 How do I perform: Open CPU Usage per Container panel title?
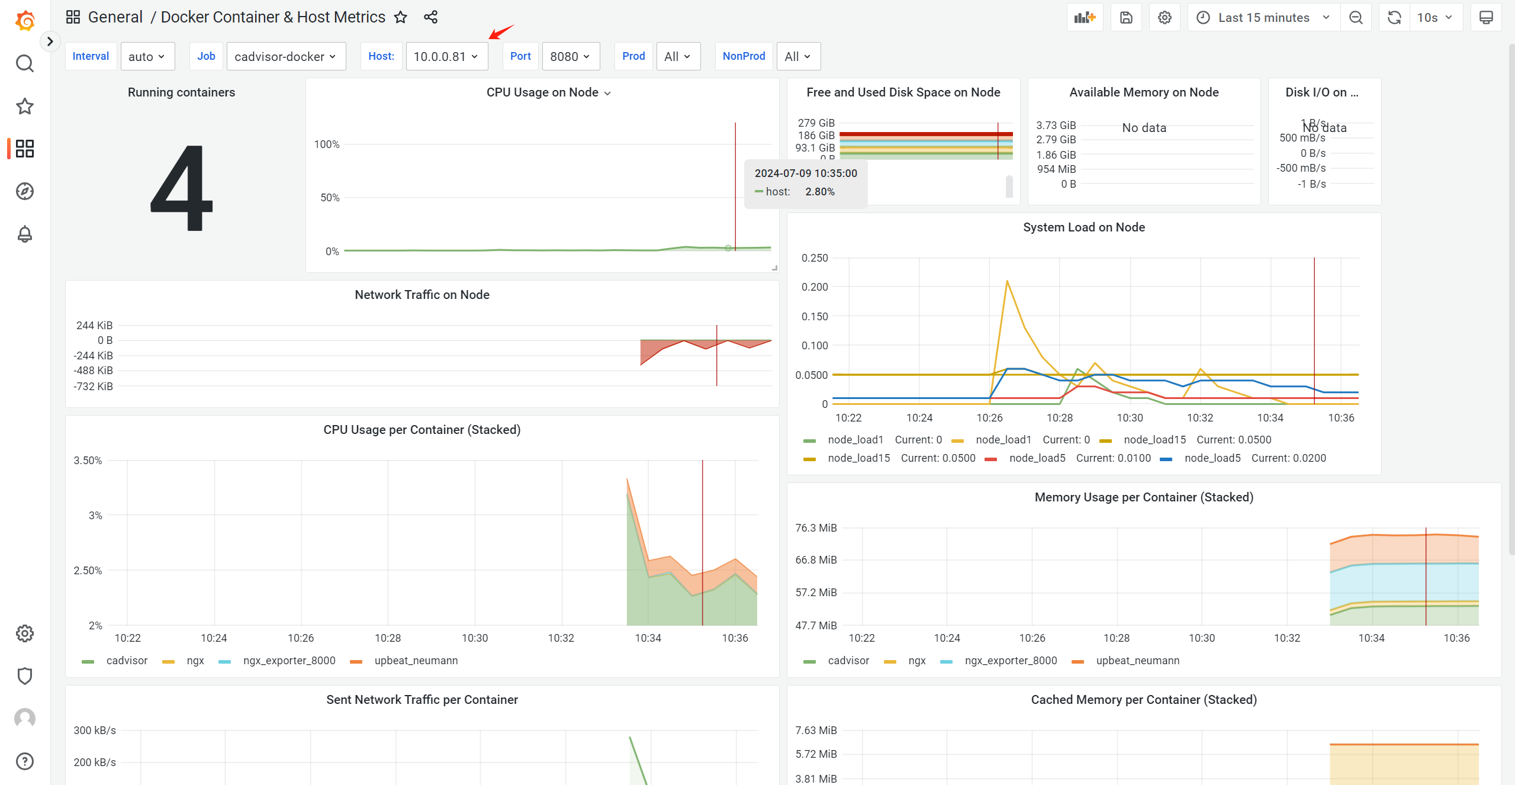point(422,430)
